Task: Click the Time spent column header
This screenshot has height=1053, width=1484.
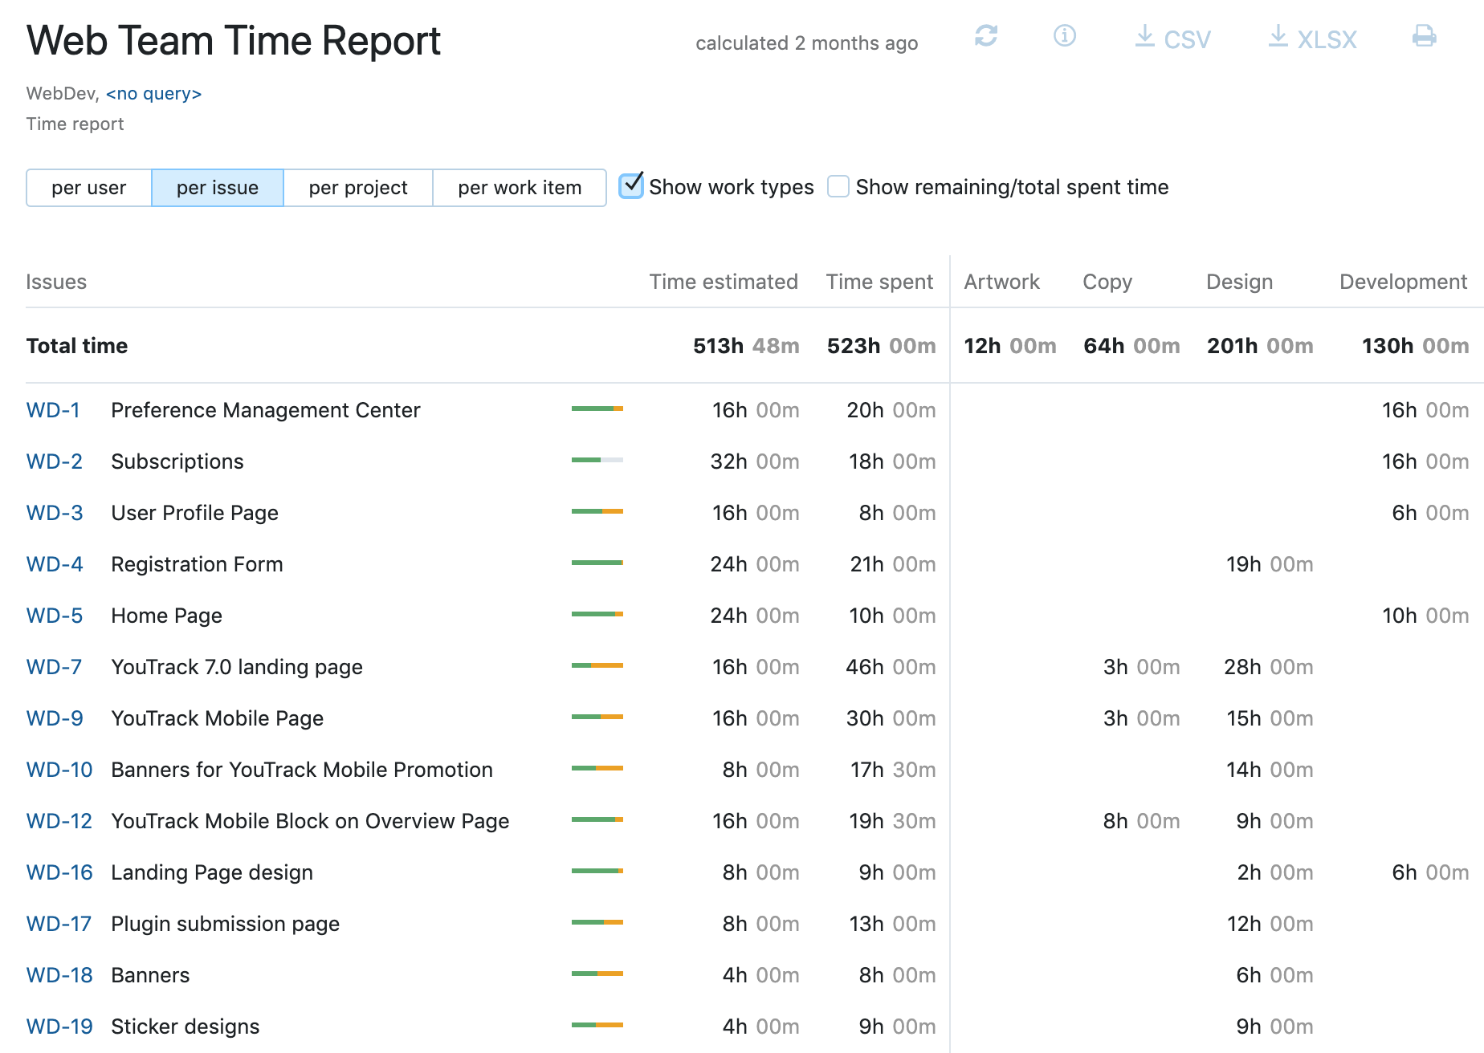Action: pyautogui.click(x=879, y=282)
